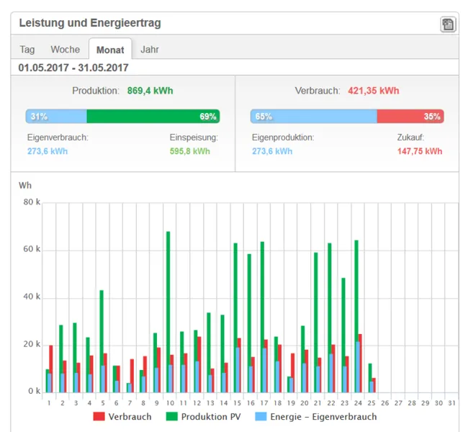
Task: Click the blue 31% Eigenverbrauch bar segment
Action: 56,117
